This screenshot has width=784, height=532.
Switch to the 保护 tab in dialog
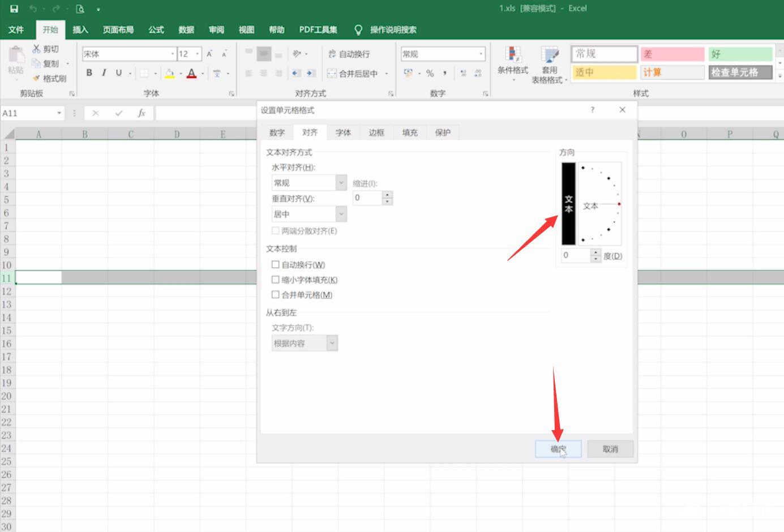click(443, 132)
